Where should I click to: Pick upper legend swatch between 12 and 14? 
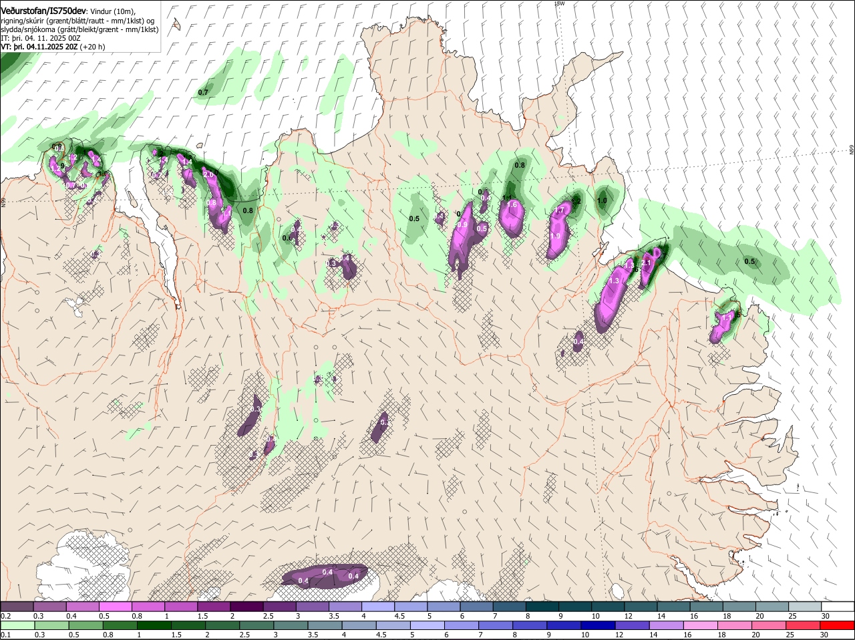click(x=641, y=606)
